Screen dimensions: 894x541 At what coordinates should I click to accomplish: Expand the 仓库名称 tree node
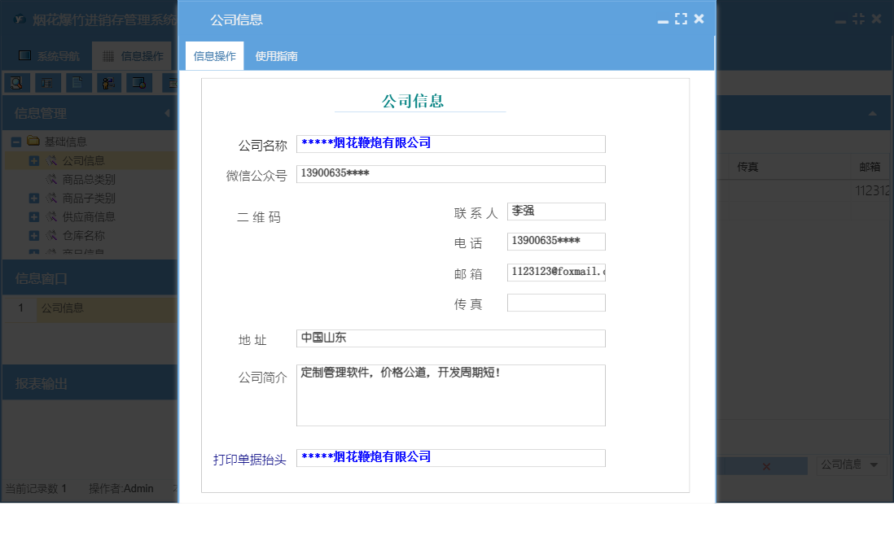[x=34, y=235]
